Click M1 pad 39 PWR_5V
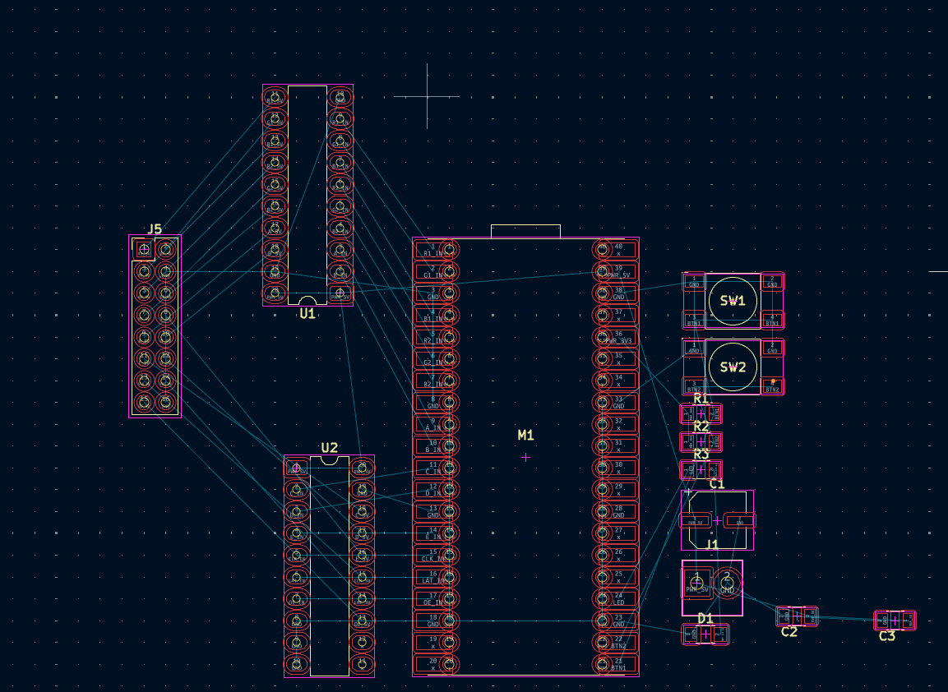This screenshot has width=948, height=692. tap(618, 271)
